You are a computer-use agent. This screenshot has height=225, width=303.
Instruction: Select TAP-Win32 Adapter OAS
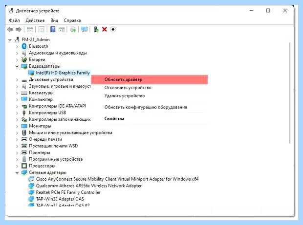tap(60, 199)
